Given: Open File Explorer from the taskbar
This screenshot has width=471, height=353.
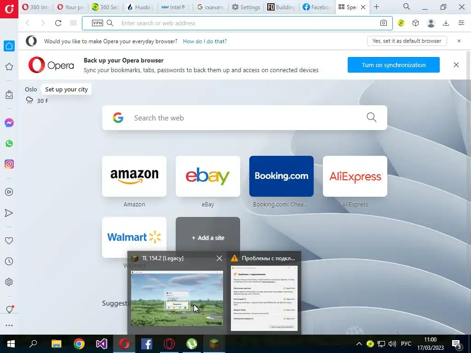Looking at the screenshot, I should point(56,344).
